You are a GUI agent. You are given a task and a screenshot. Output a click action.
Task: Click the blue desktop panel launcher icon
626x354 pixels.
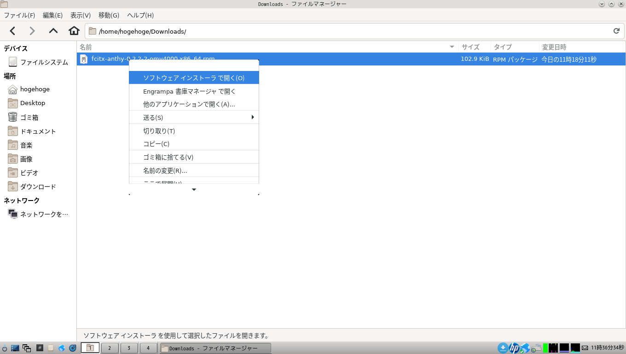(15, 348)
